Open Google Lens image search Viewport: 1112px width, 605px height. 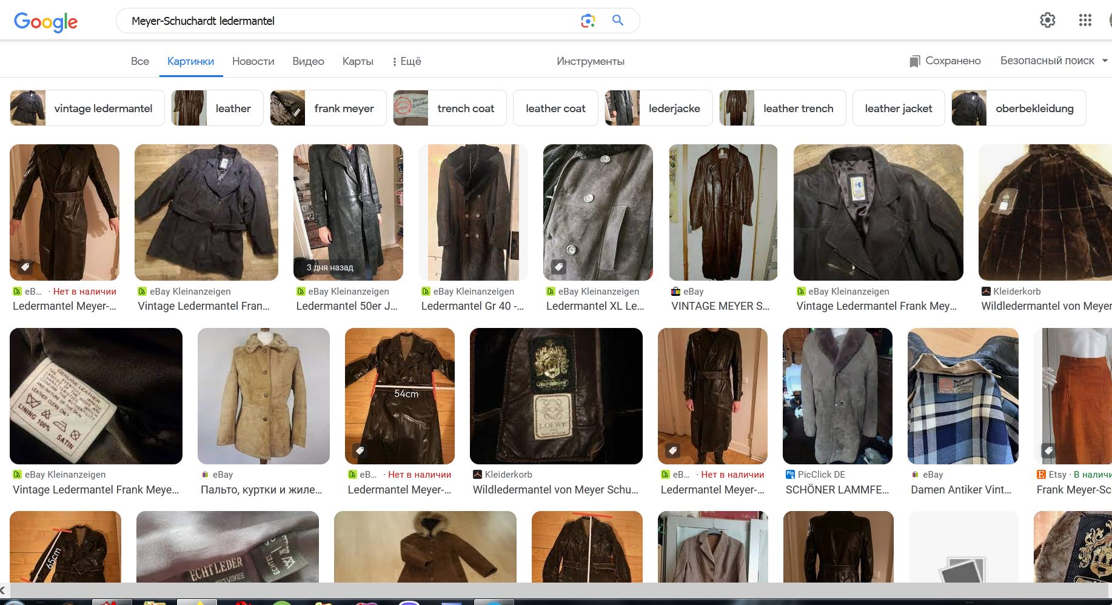click(x=588, y=21)
